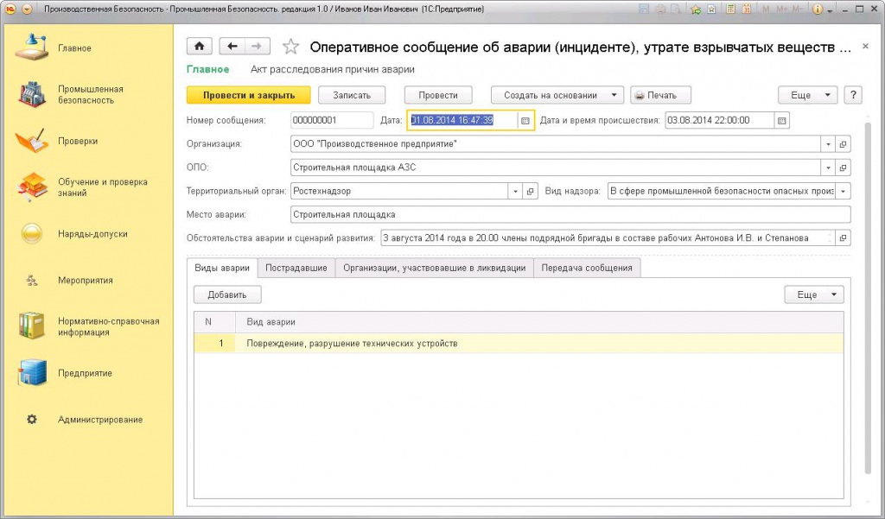
Task: Add document to favorites with star
Action: click(290, 47)
